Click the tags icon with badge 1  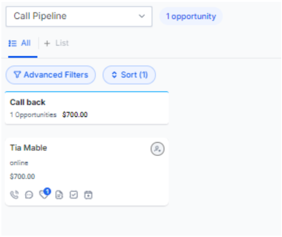tap(44, 194)
